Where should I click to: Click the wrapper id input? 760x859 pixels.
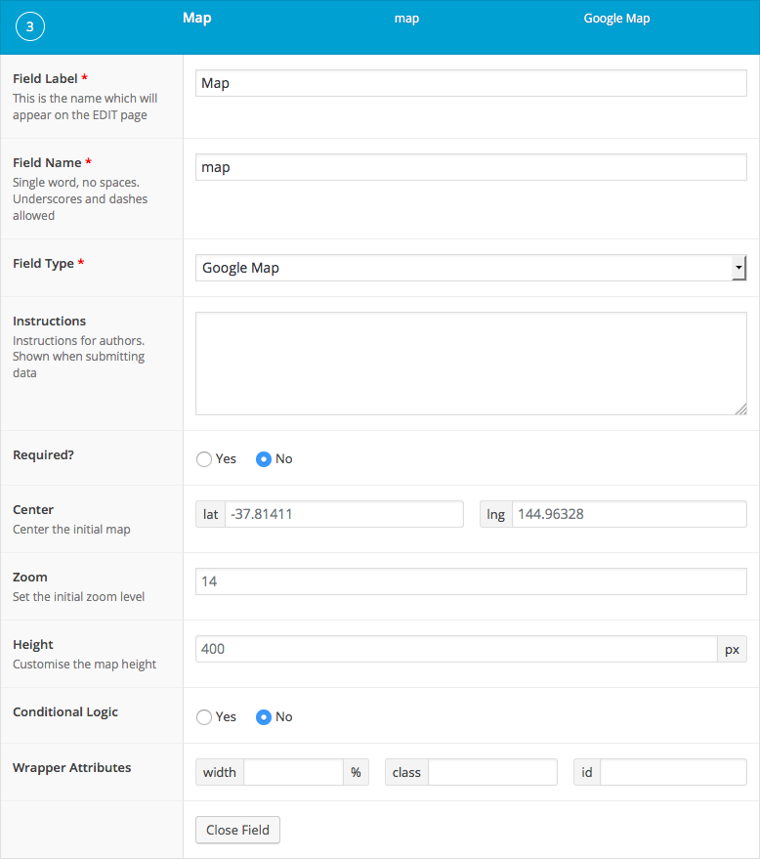672,773
